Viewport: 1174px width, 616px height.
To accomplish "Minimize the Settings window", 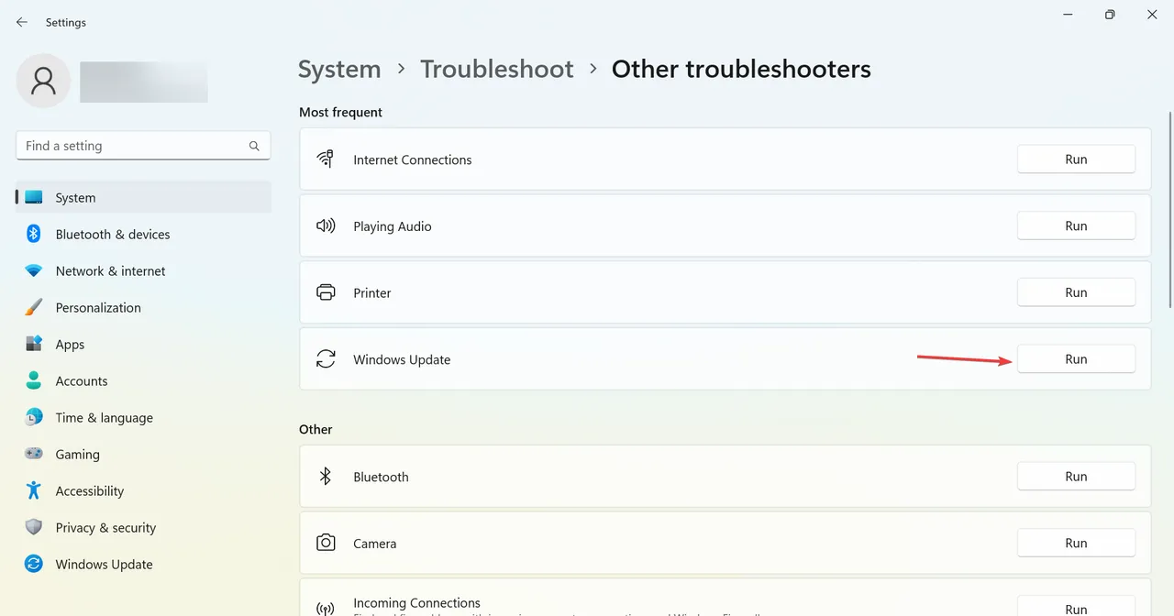I will coord(1068,15).
